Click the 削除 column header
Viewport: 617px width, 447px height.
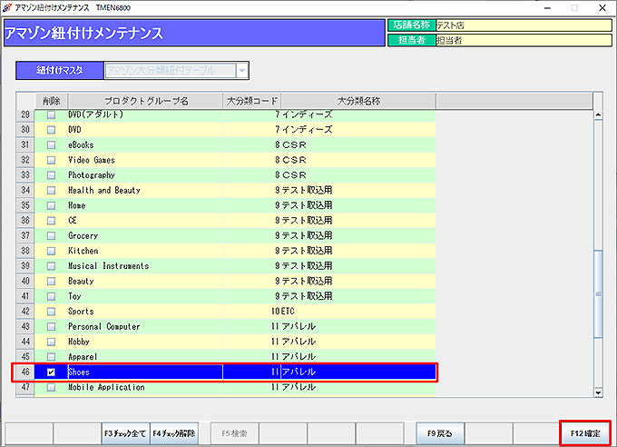51,100
